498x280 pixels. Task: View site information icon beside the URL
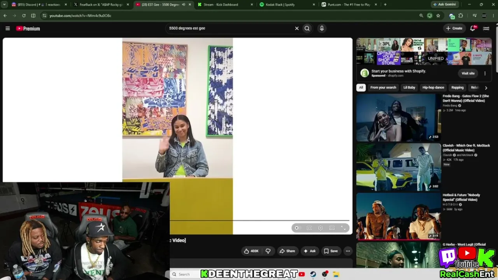(44, 16)
